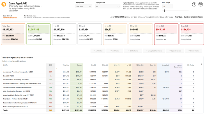The image size is (205, 114).
Task: Click the table vertical scrollbar handle
Action: 201,64
